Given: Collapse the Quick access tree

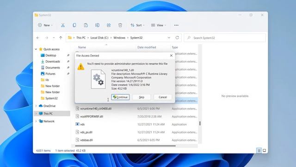Looking at the screenshot, I should click(x=36, y=49).
